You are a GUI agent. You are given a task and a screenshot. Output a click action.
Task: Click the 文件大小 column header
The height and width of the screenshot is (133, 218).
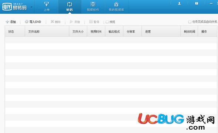coord(78,31)
